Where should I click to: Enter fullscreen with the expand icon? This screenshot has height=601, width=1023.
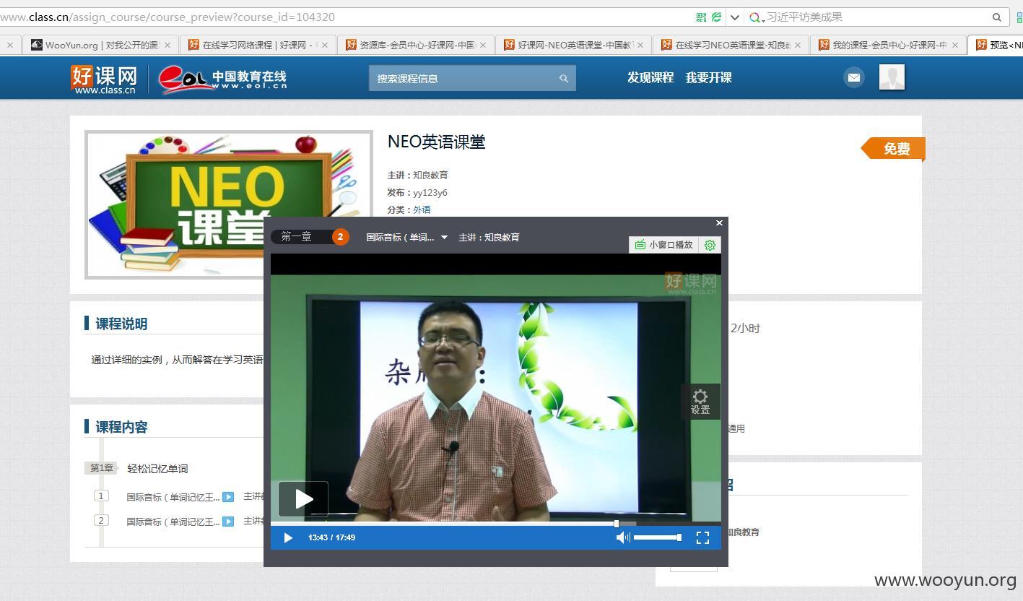point(702,537)
